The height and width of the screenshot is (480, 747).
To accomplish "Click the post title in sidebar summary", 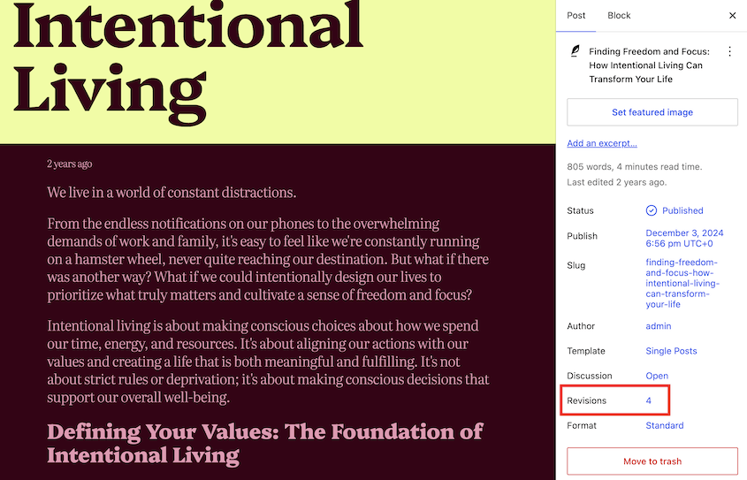I will coord(649,65).
